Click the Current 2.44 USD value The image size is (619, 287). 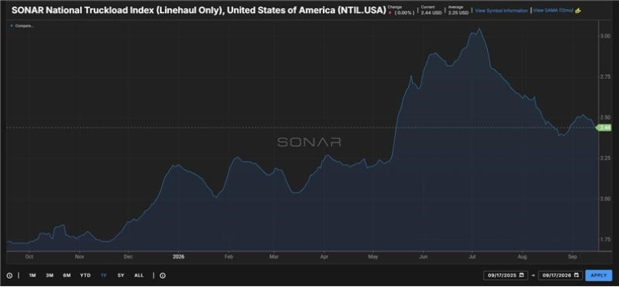pos(431,13)
